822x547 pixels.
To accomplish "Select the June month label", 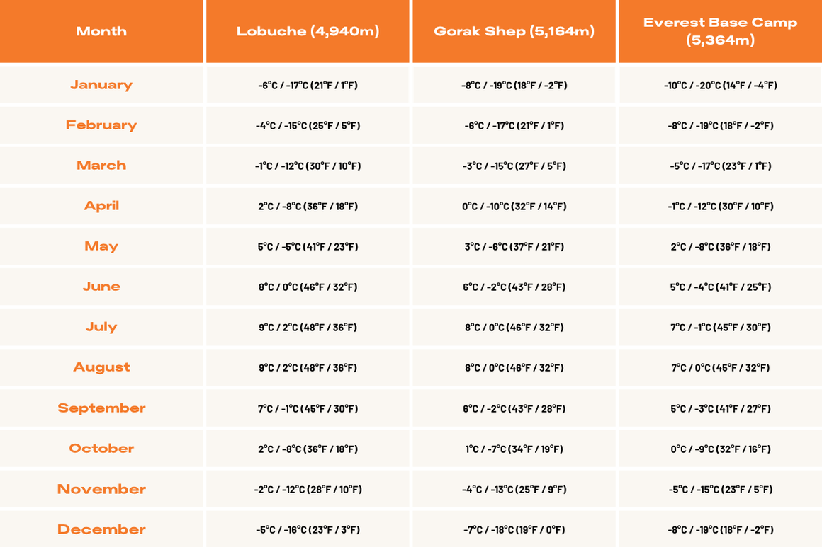I will tap(101, 287).
